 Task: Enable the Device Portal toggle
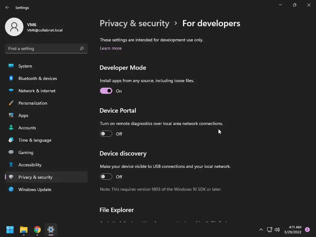(106, 134)
